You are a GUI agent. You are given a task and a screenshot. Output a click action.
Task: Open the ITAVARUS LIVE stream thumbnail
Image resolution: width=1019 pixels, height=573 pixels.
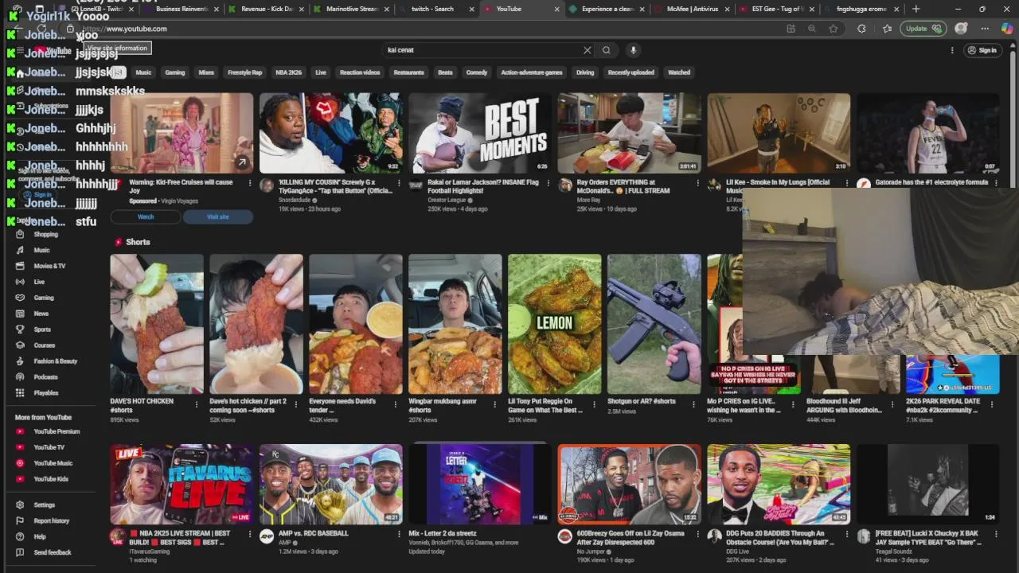coord(182,484)
